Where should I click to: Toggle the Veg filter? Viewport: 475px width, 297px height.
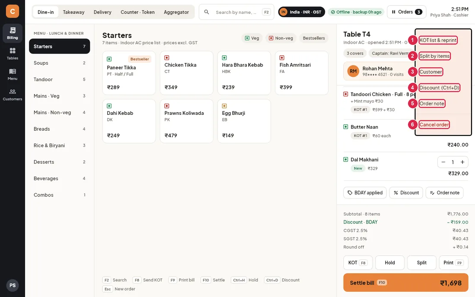[x=252, y=38]
